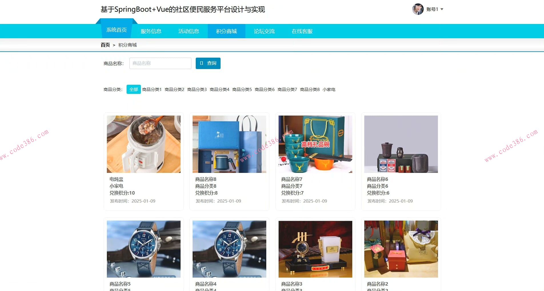Open the 账号1 account menu arrow
544x291 pixels.
tap(442, 9)
